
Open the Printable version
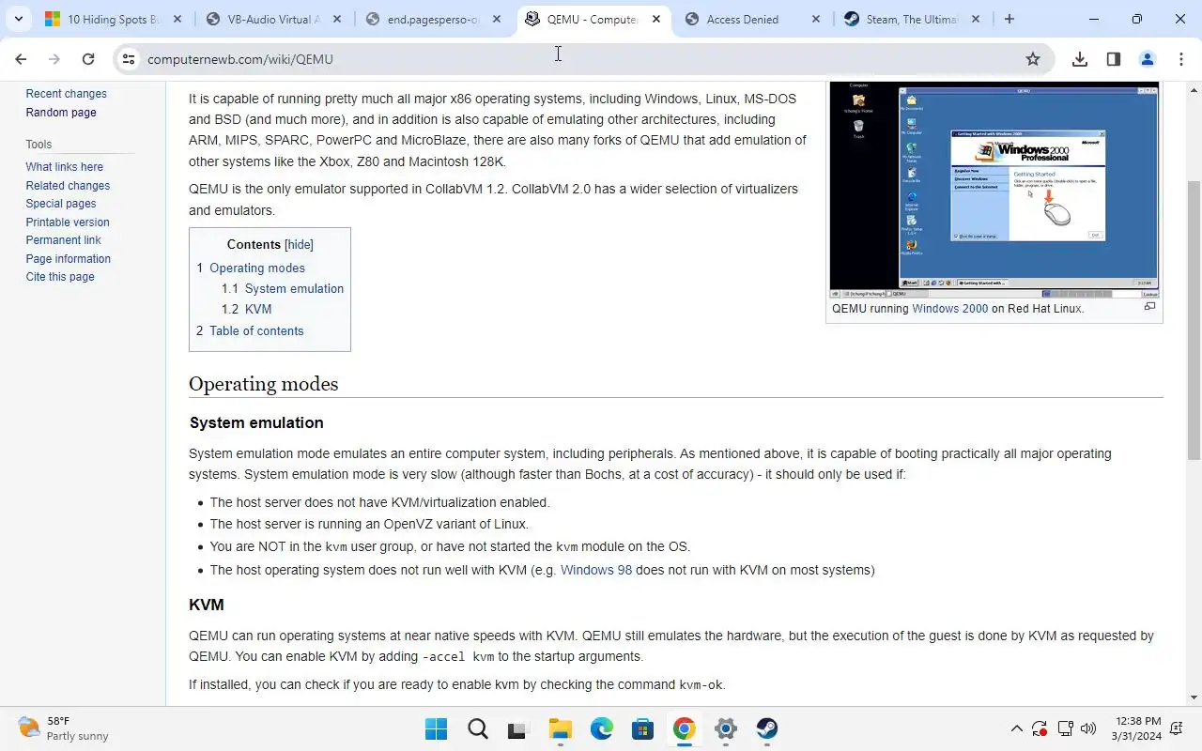[68, 222]
